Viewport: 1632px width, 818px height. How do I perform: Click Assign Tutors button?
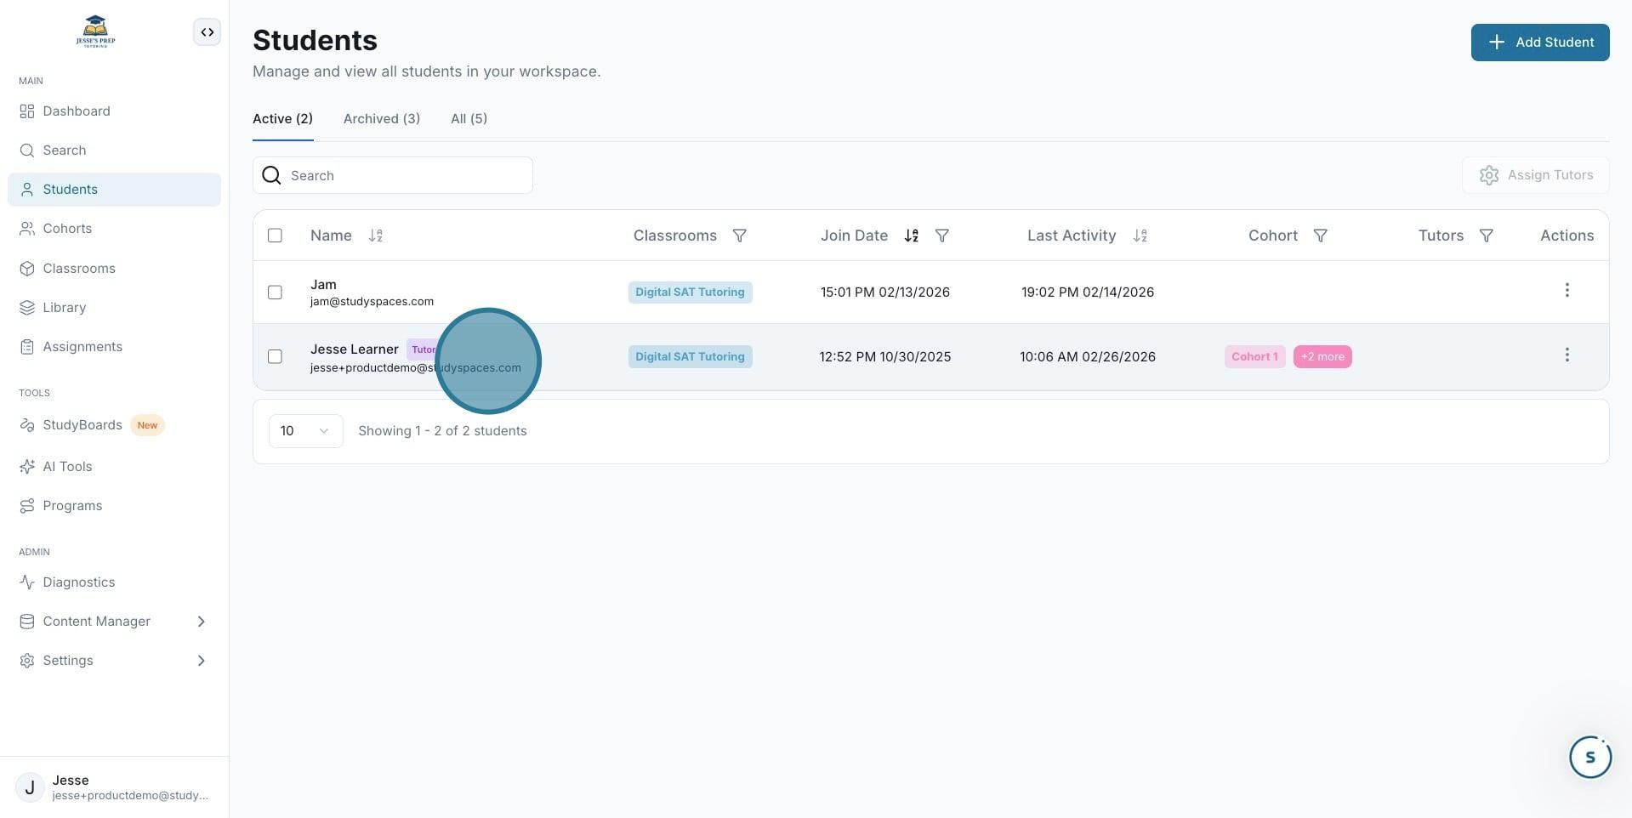coord(1535,175)
